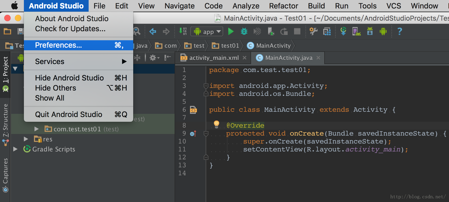Click the test01 breadcrumb folder

[x=226, y=46]
